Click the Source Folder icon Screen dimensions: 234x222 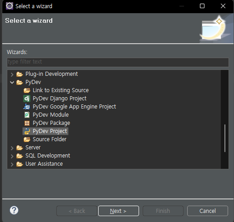pyautogui.click(x=27, y=139)
